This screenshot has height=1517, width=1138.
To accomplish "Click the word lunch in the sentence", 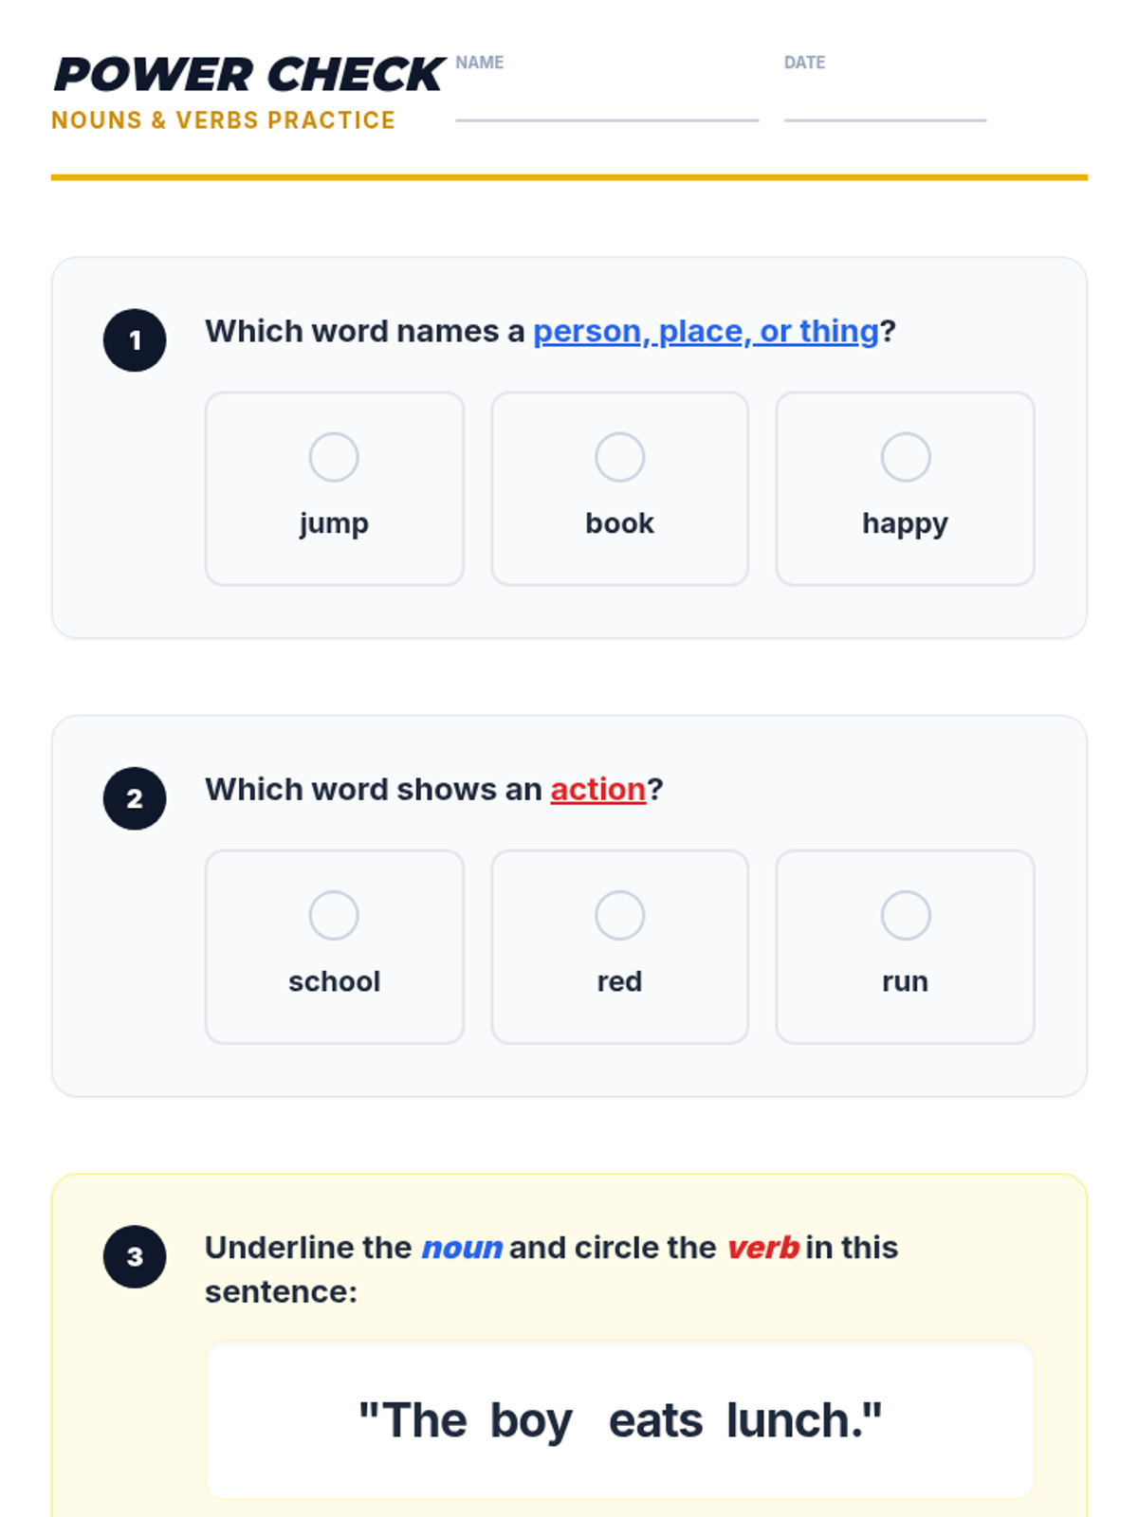I will click(795, 1421).
